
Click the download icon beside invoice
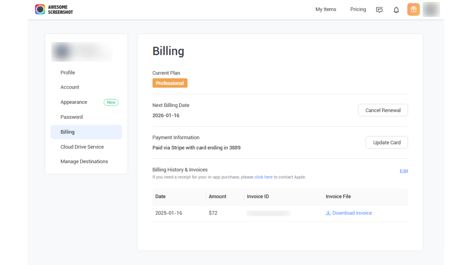pos(328,213)
